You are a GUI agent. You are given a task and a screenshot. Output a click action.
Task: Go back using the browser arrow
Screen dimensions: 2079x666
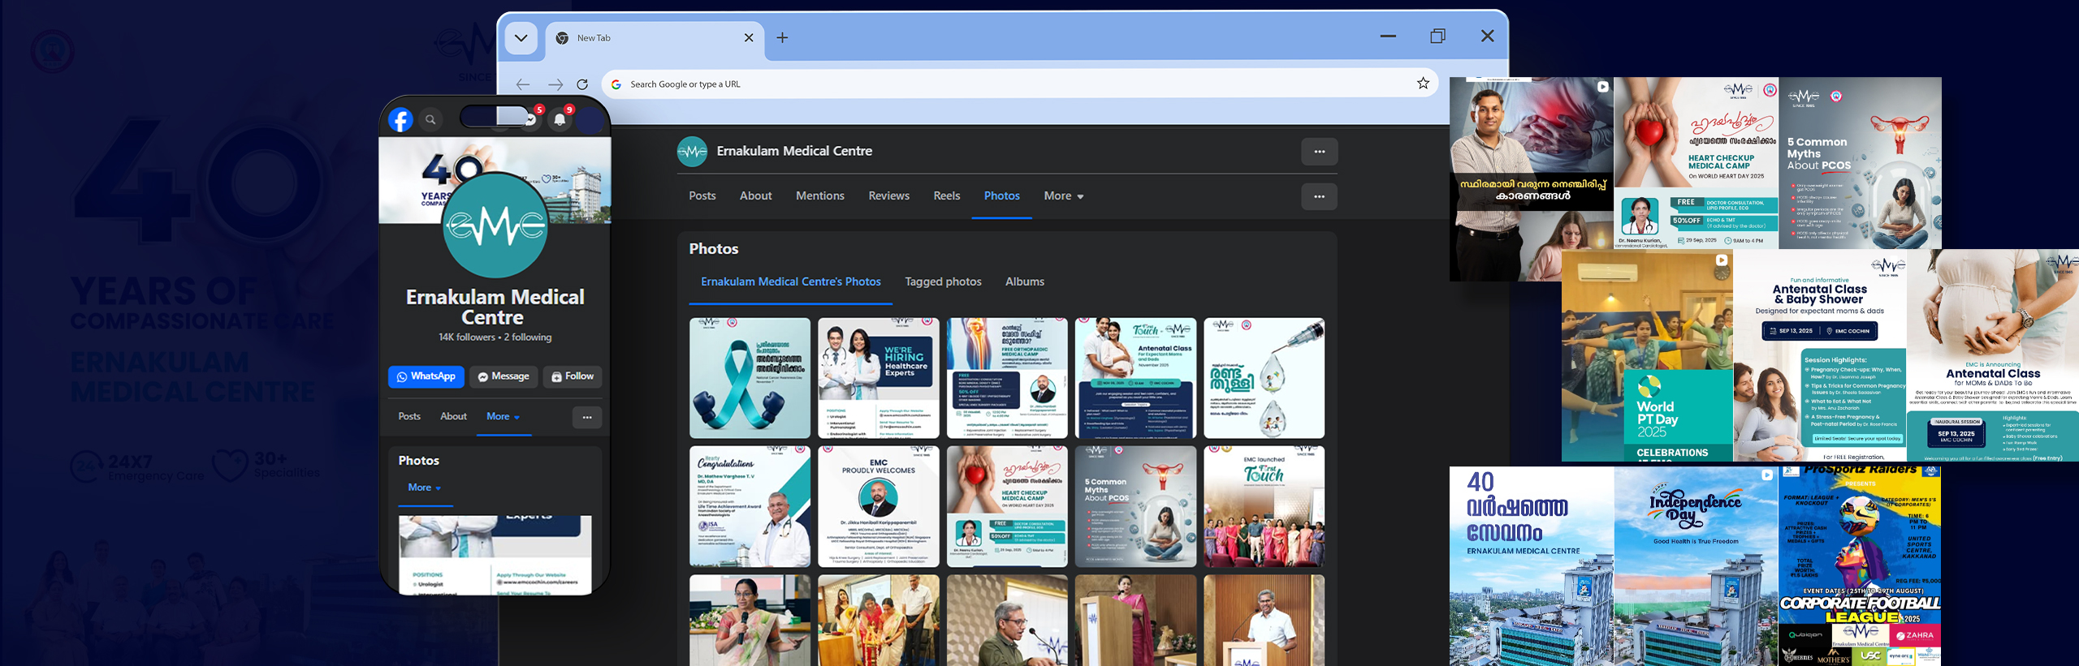coord(522,84)
